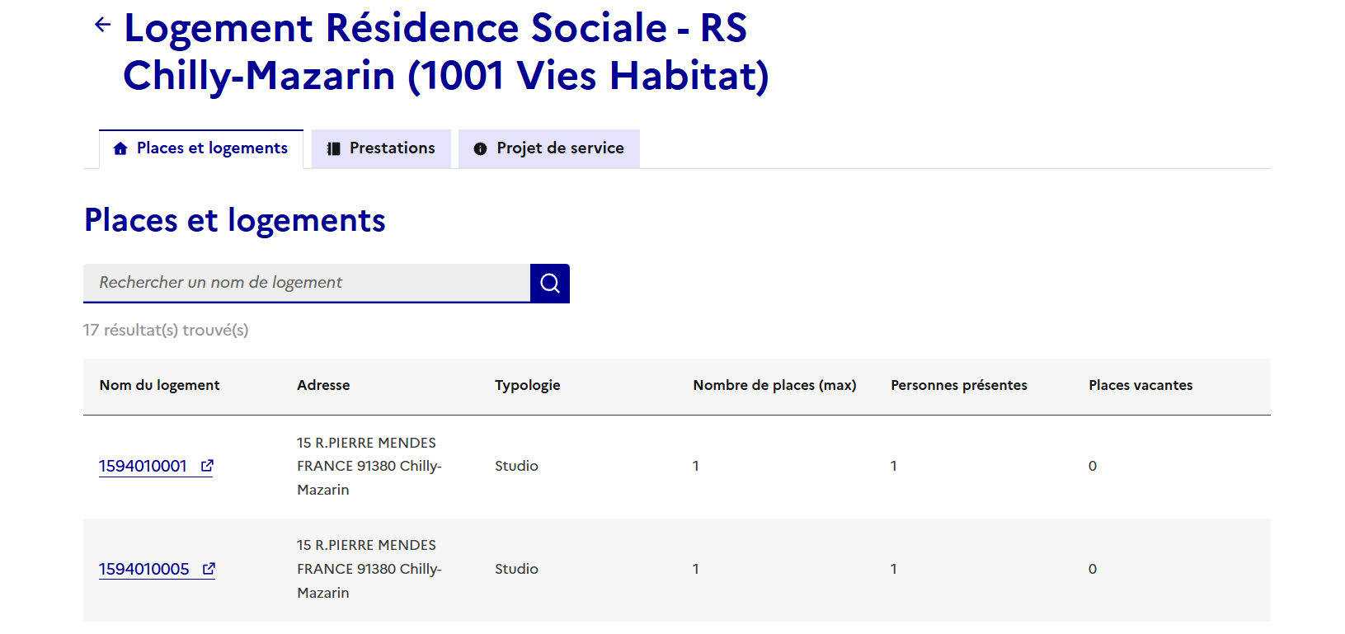Viewport: 1345px width, 634px height.
Task: Click the house icon in the first tab
Action: click(x=120, y=149)
